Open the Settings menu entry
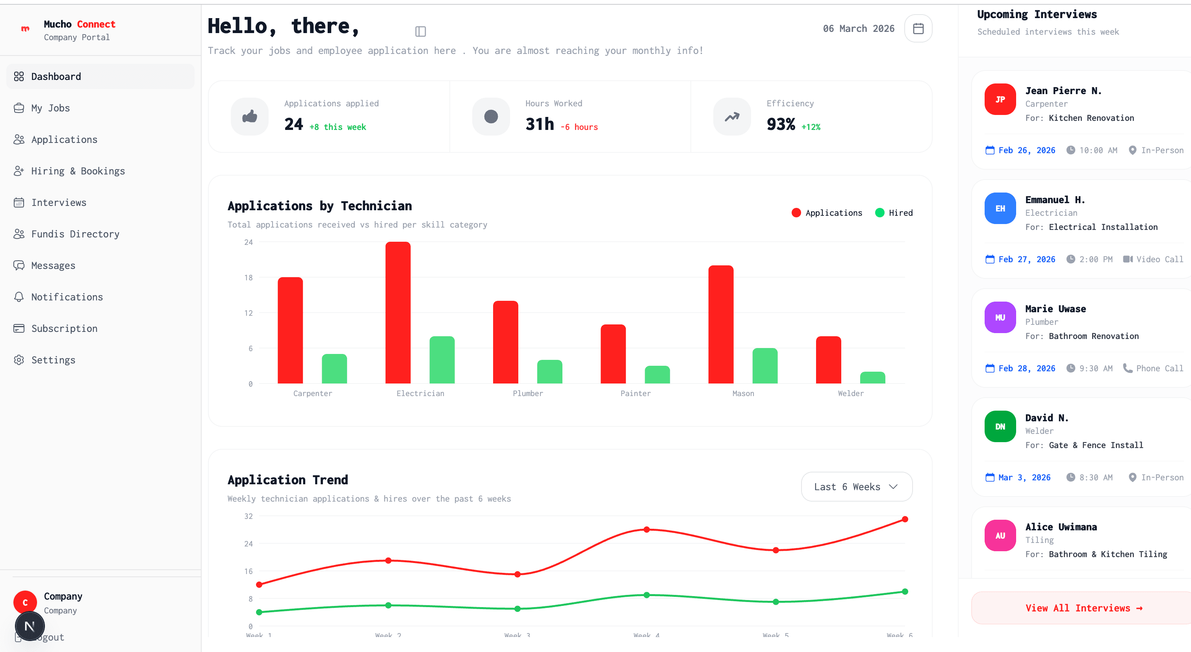Viewport: 1191px width, 652px height. click(53, 359)
